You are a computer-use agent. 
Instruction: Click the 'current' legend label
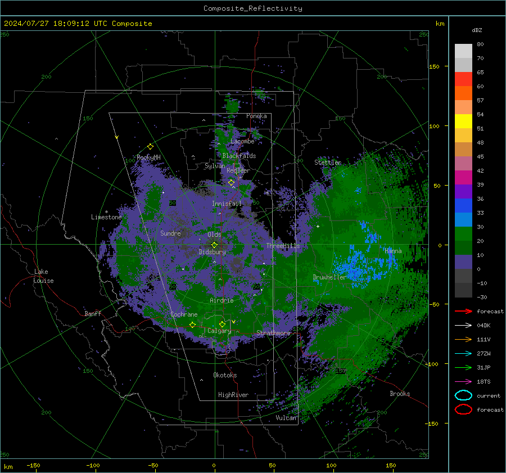(x=489, y=396)
